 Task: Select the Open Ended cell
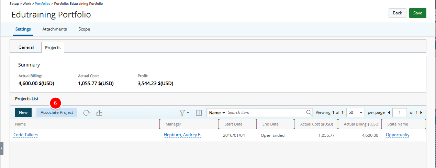pos(273,135)
